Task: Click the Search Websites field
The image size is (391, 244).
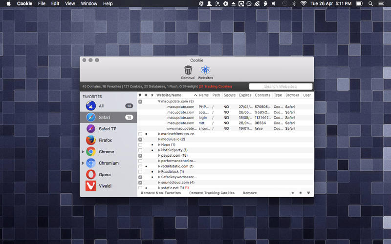Action: coord(281,86)
